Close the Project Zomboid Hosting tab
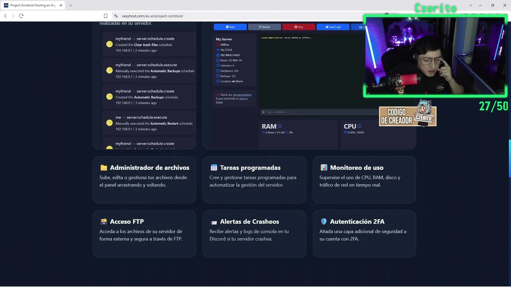This screenshot has height=287, width=511. 60,5
